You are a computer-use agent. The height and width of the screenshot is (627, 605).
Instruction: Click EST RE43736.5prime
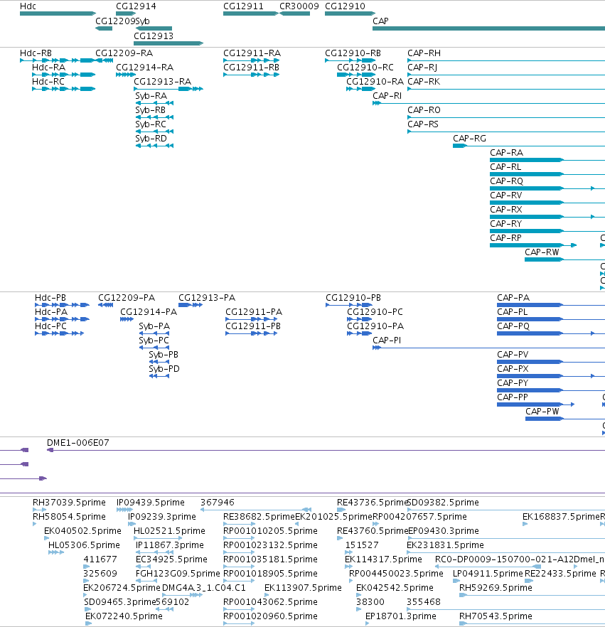coord(341,510)
